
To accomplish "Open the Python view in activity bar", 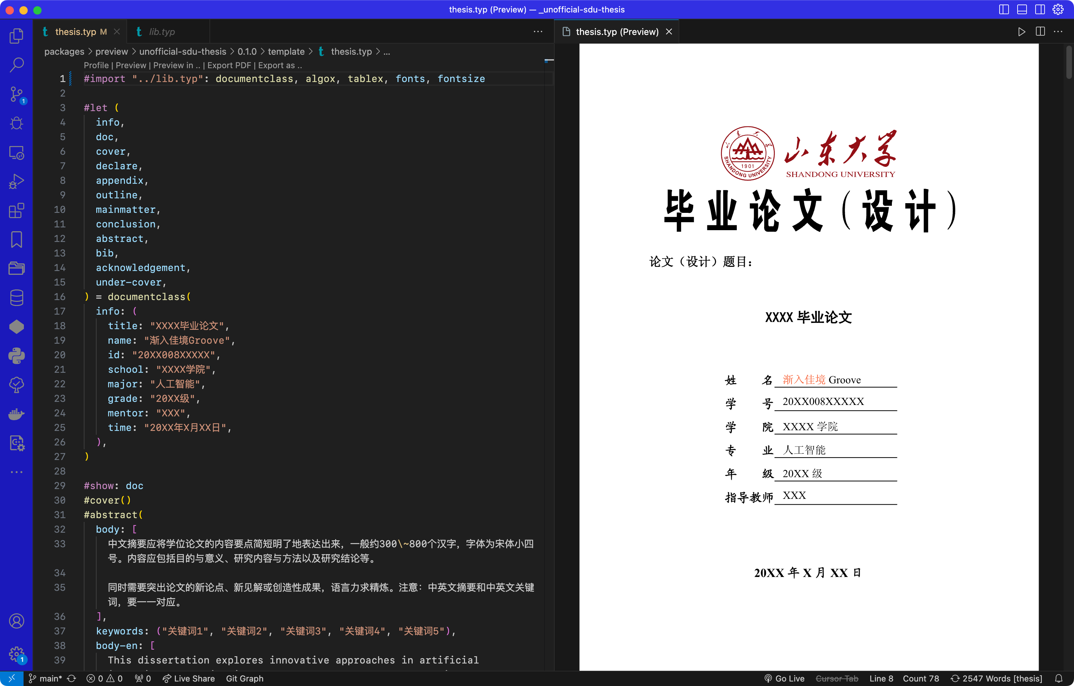I will 17,356.
